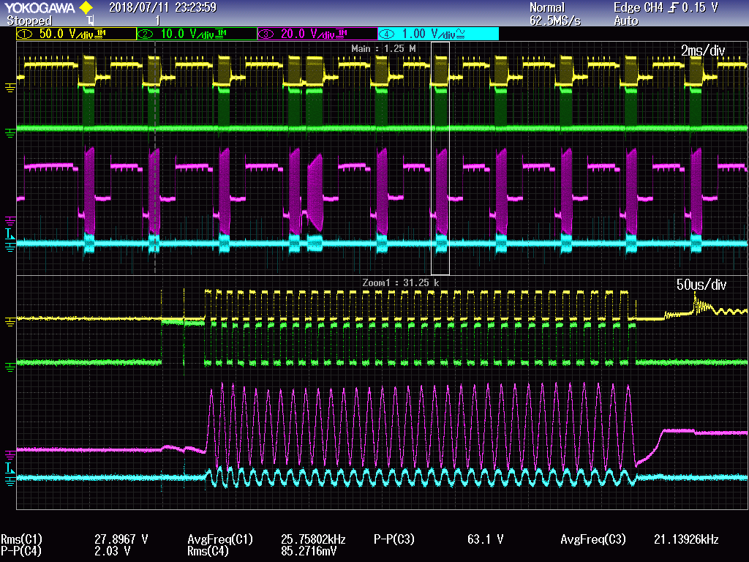Select CH1 yellow ground marker in main window
The image size is (749, 562).
[x=9, y=87]
